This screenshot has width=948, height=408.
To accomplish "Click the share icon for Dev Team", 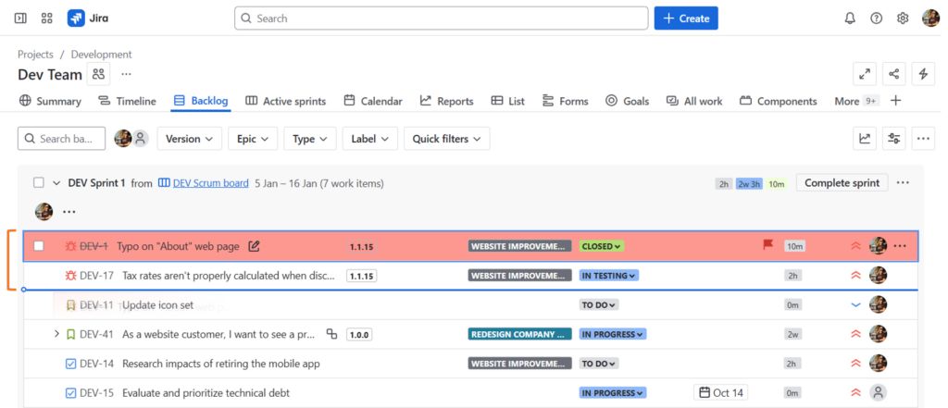I will pyautogui.click(x=893, y=74).
